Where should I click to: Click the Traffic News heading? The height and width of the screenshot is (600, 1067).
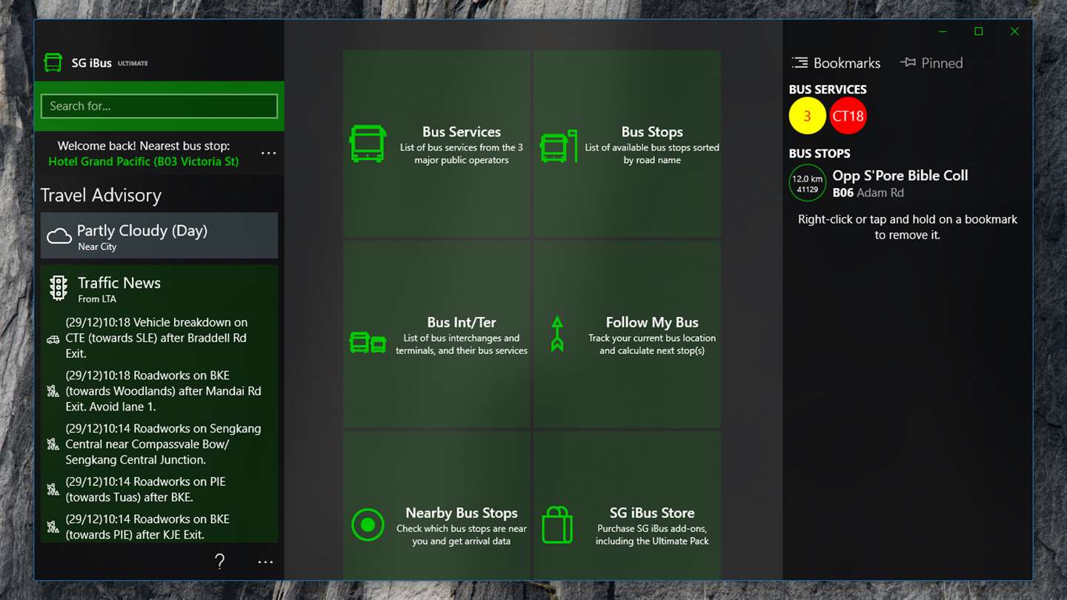pos(119,283)
